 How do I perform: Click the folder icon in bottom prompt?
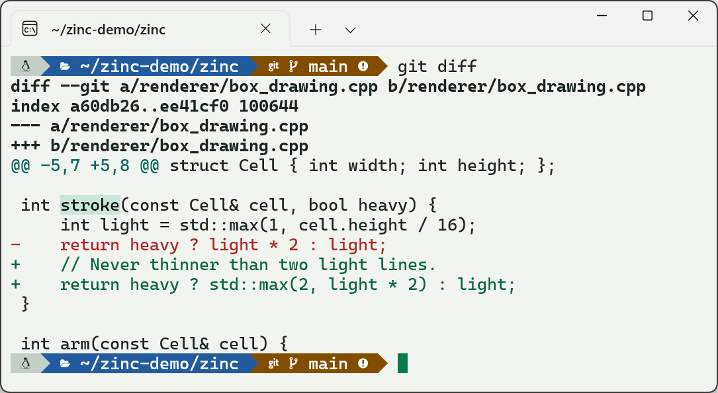tap(65, 364)
